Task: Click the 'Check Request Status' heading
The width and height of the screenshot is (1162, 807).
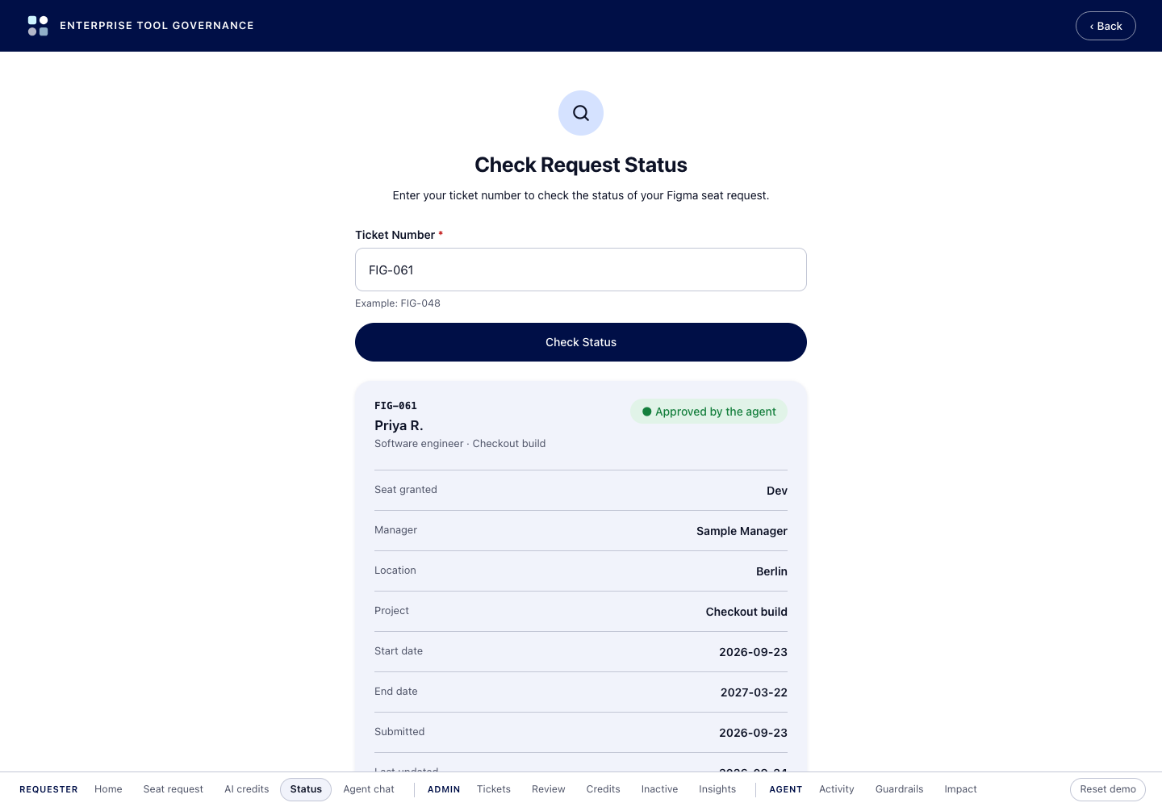Action: [581, 165]
